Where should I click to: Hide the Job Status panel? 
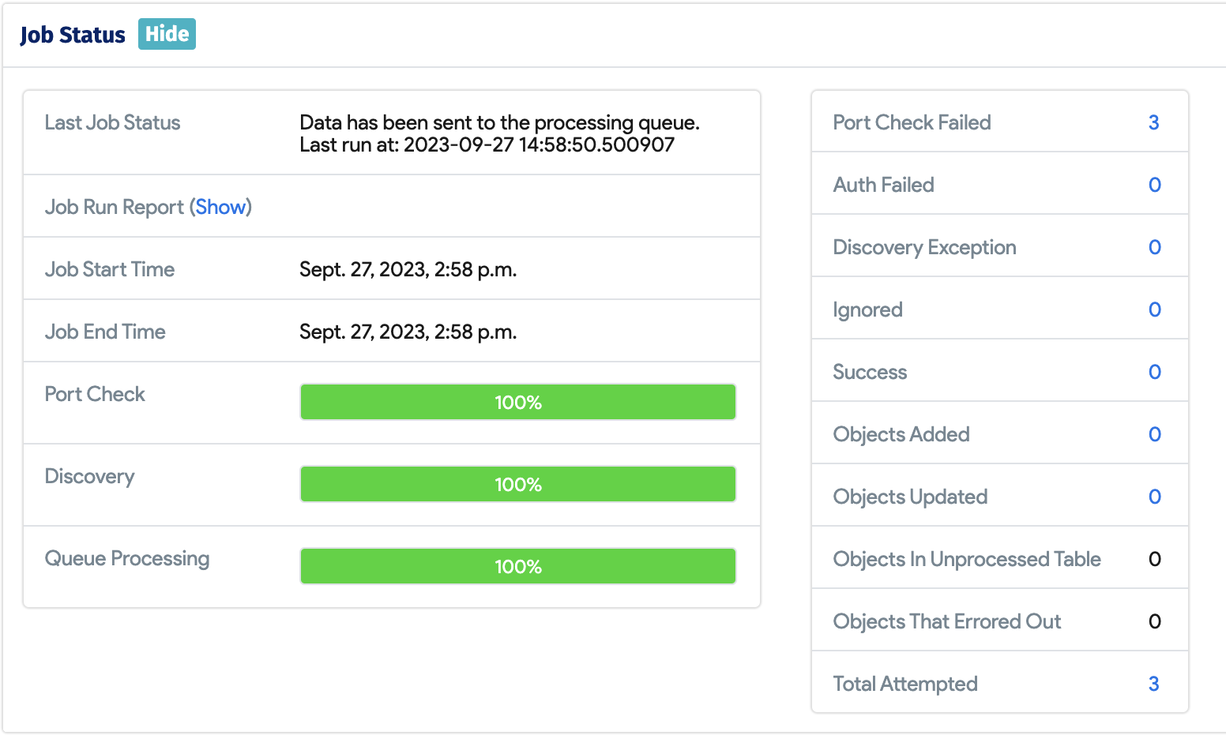pos(166,34)
